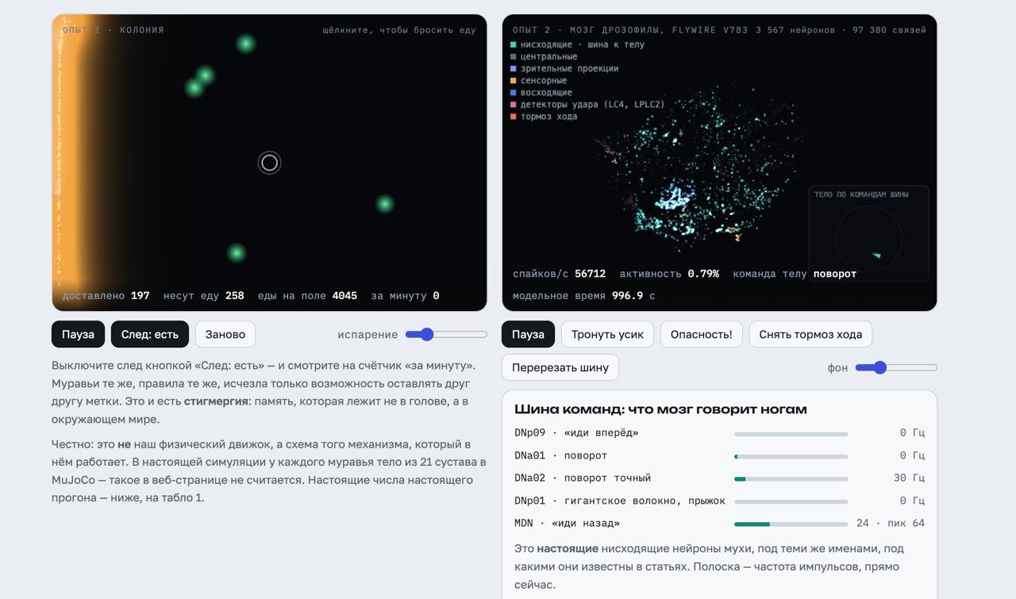Click «Снять тормоз хода» button

810,334
